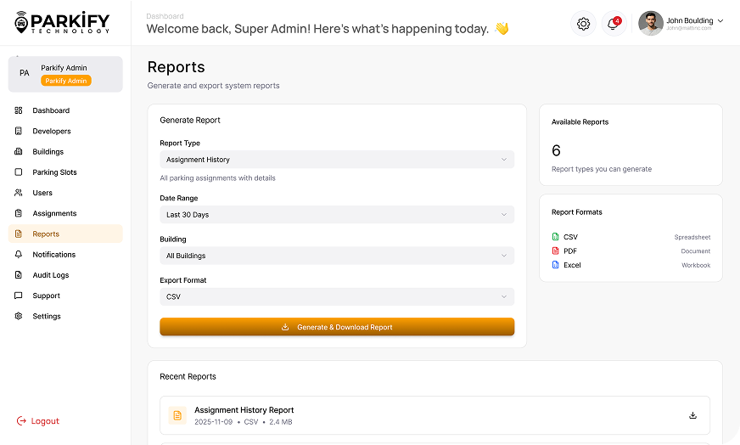The image size is (740, 445).
Task: Go to Parking Slots menu item
Action: [54, 172]
